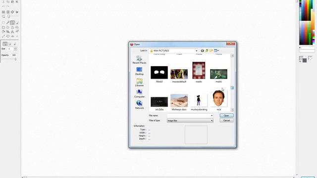Create a new folder in Open dialog

pos(211,50)
